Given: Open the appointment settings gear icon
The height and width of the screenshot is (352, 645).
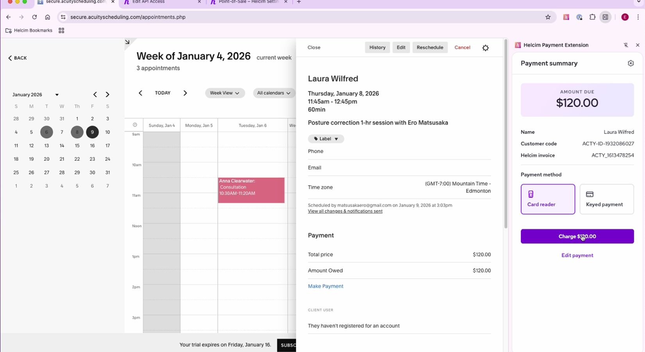Looking at the screenshot, I should 486,48.
